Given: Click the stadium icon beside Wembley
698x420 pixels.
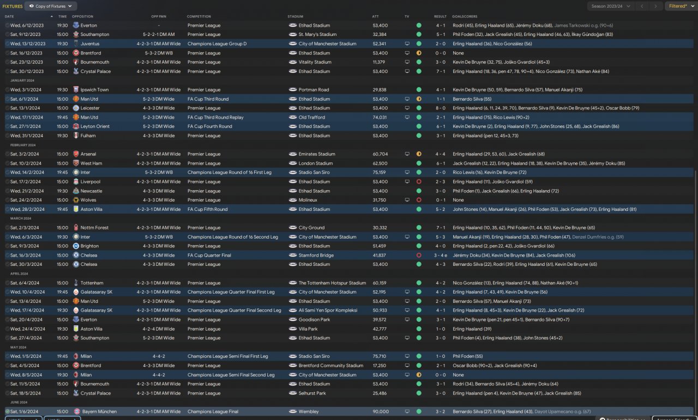Looking at the screenshot, I should [292, 411].
